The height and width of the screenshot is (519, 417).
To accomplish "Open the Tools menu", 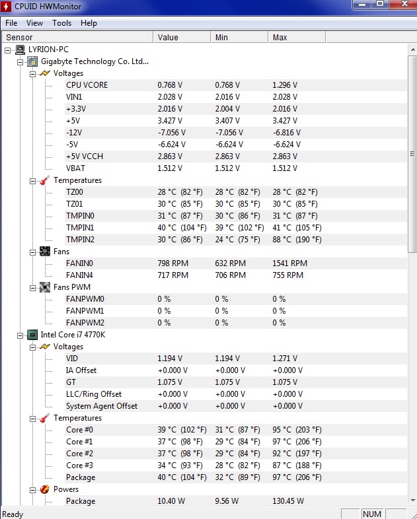I will 61,23.
